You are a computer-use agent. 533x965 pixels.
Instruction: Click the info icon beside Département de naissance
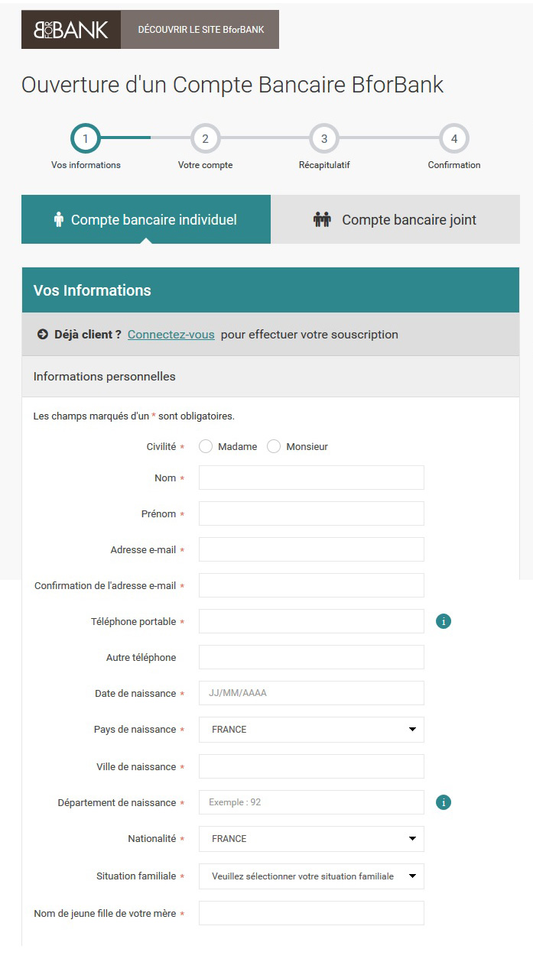click(444, 802)
